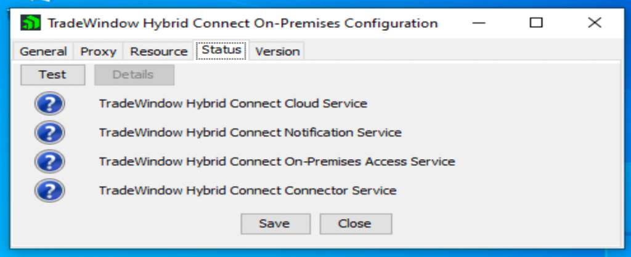The height and width of the screenshot is (257, 631).
Task: Select the Hybrid Connect Connector Service label
Action: 248,191
